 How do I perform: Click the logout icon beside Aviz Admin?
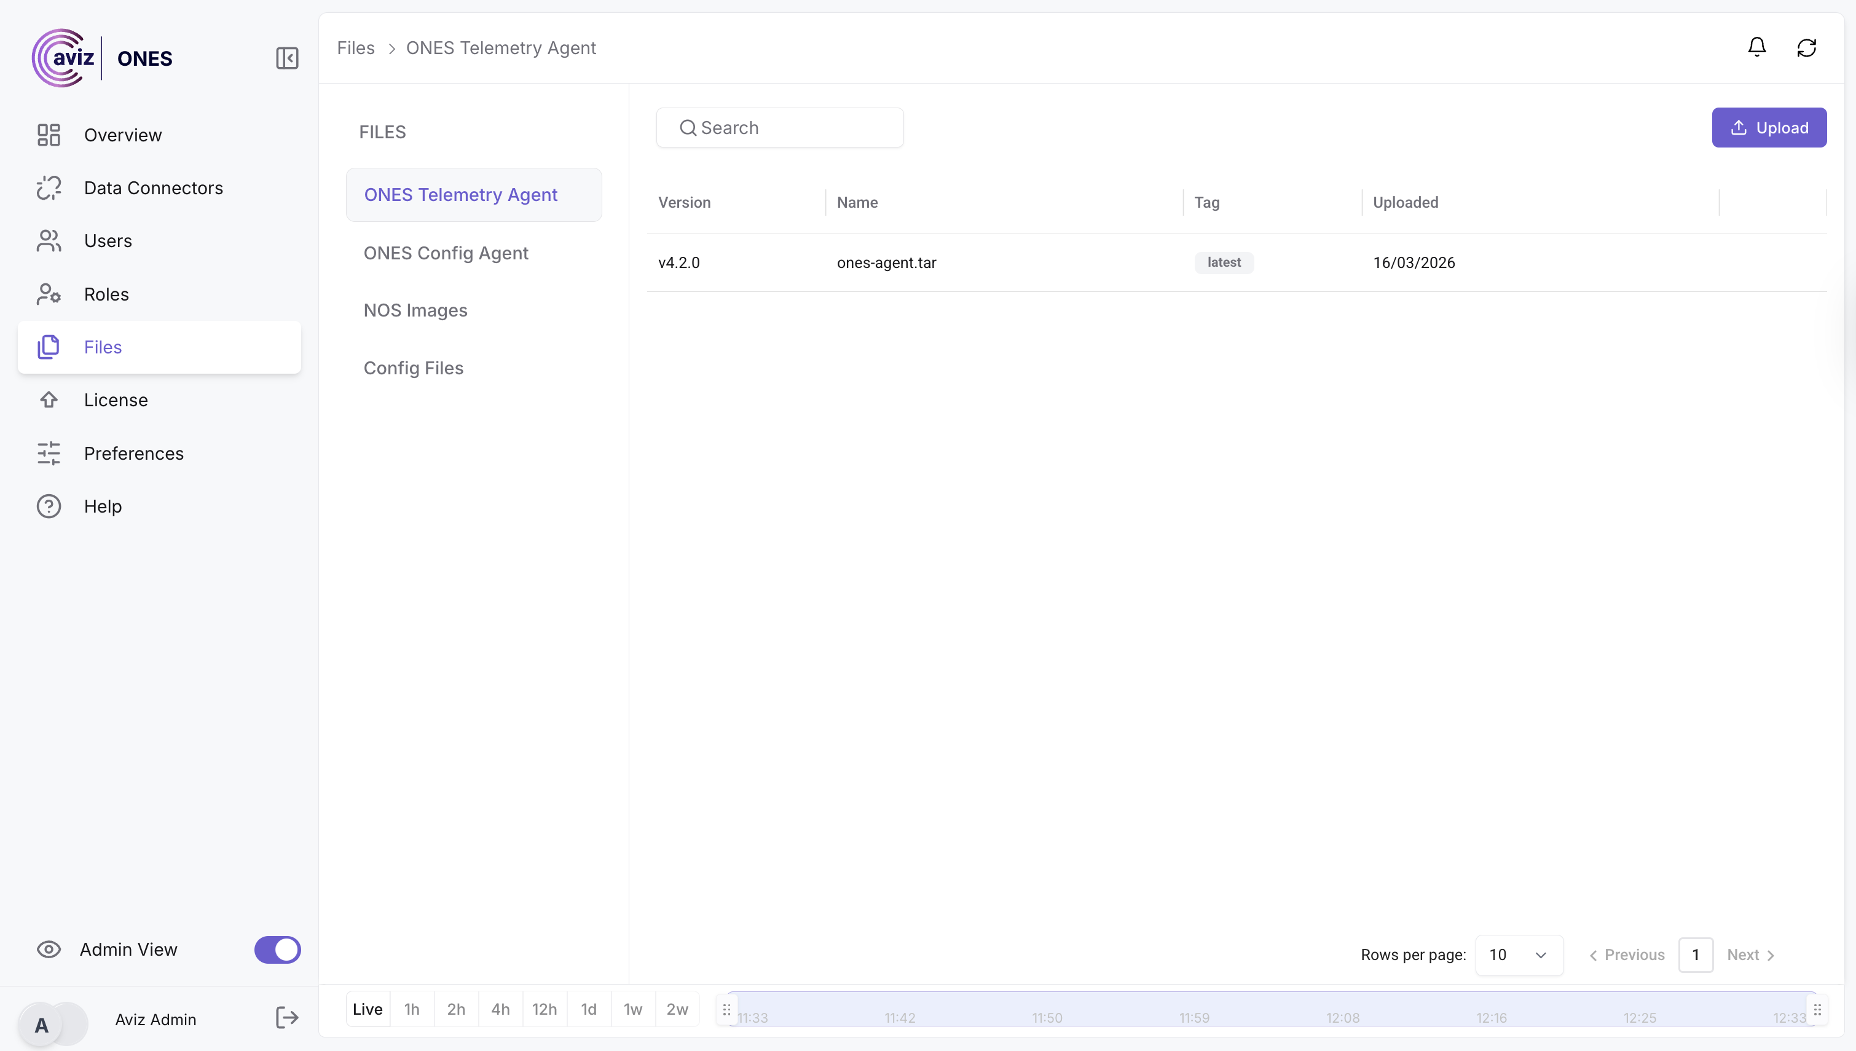pyautogui.click(x=286, y=1018)
